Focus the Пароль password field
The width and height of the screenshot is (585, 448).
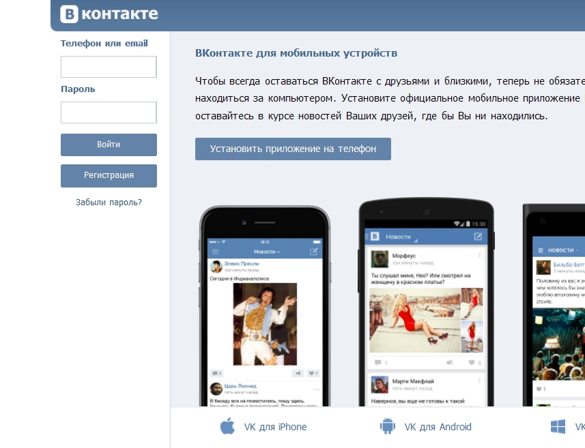[109, 113]
